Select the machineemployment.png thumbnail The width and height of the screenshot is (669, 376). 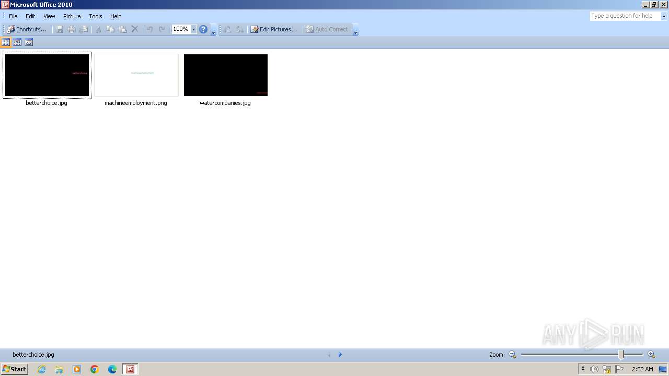(136, 75)
